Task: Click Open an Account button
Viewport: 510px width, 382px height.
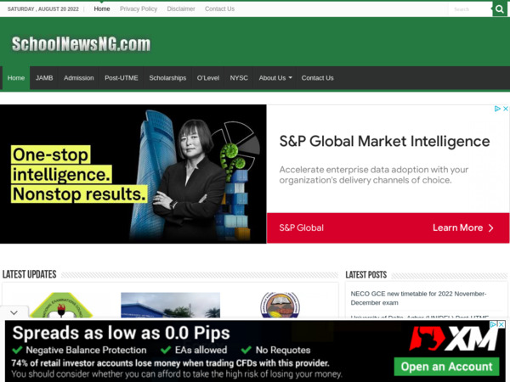Action: point(446,367)
